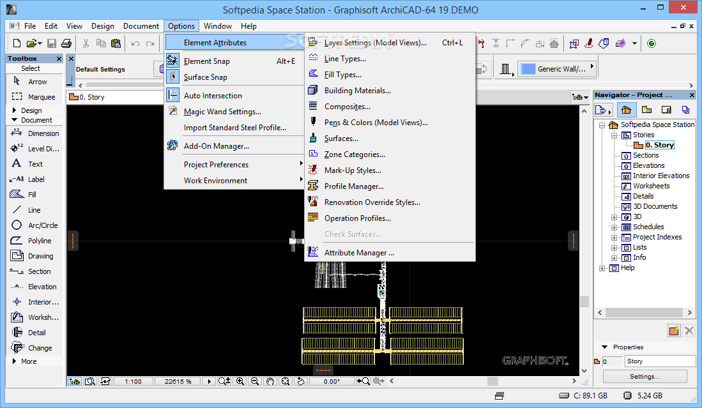Click the Save toolbar icon
Screen dimensions: 702x408
[x=52, y=43]
